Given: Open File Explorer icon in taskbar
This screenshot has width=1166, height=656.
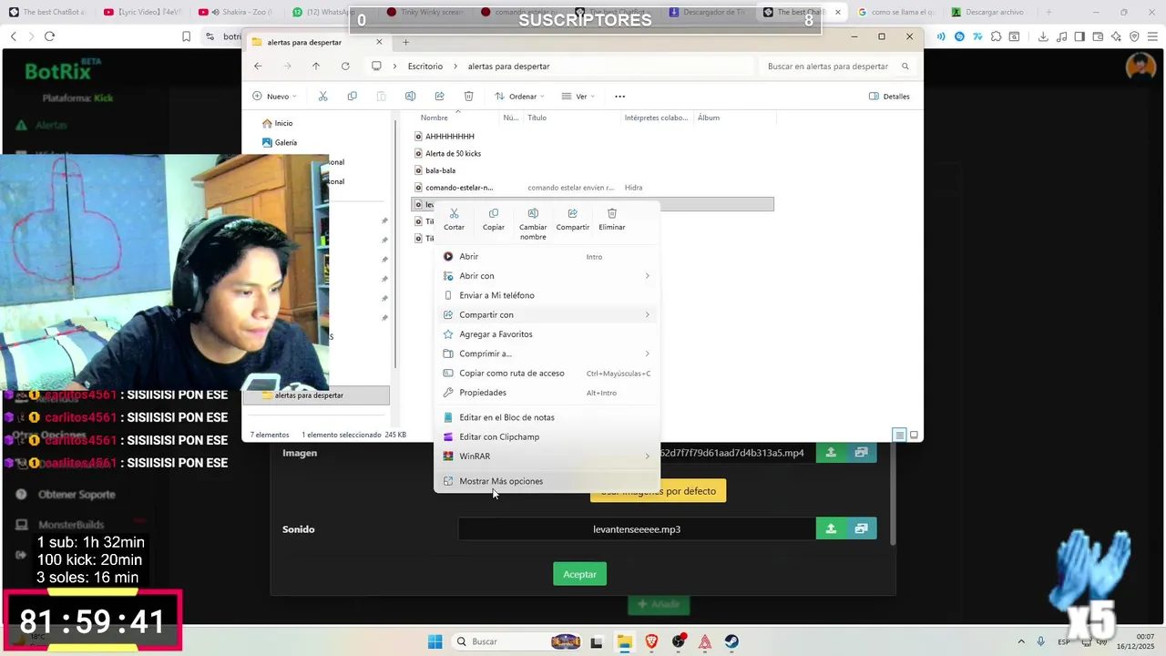Looking at the screenshot, I should [x=624, y=641].
